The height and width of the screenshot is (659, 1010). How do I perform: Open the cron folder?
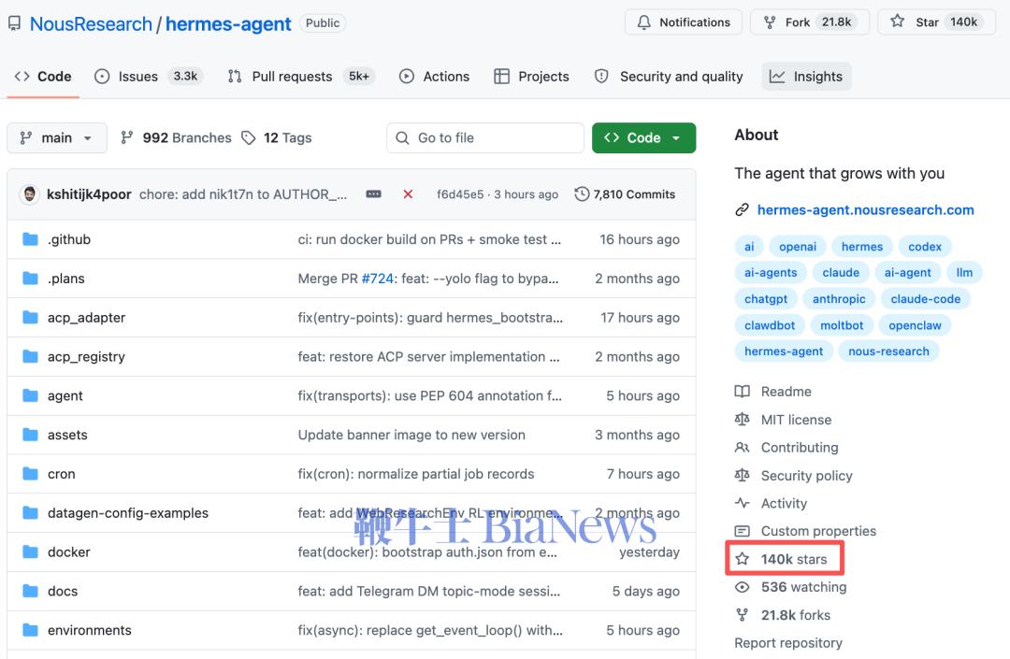tap(61, 474)
